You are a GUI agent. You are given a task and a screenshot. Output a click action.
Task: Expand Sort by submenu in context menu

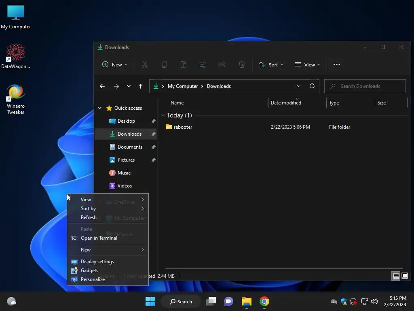(x=108, y=209)
